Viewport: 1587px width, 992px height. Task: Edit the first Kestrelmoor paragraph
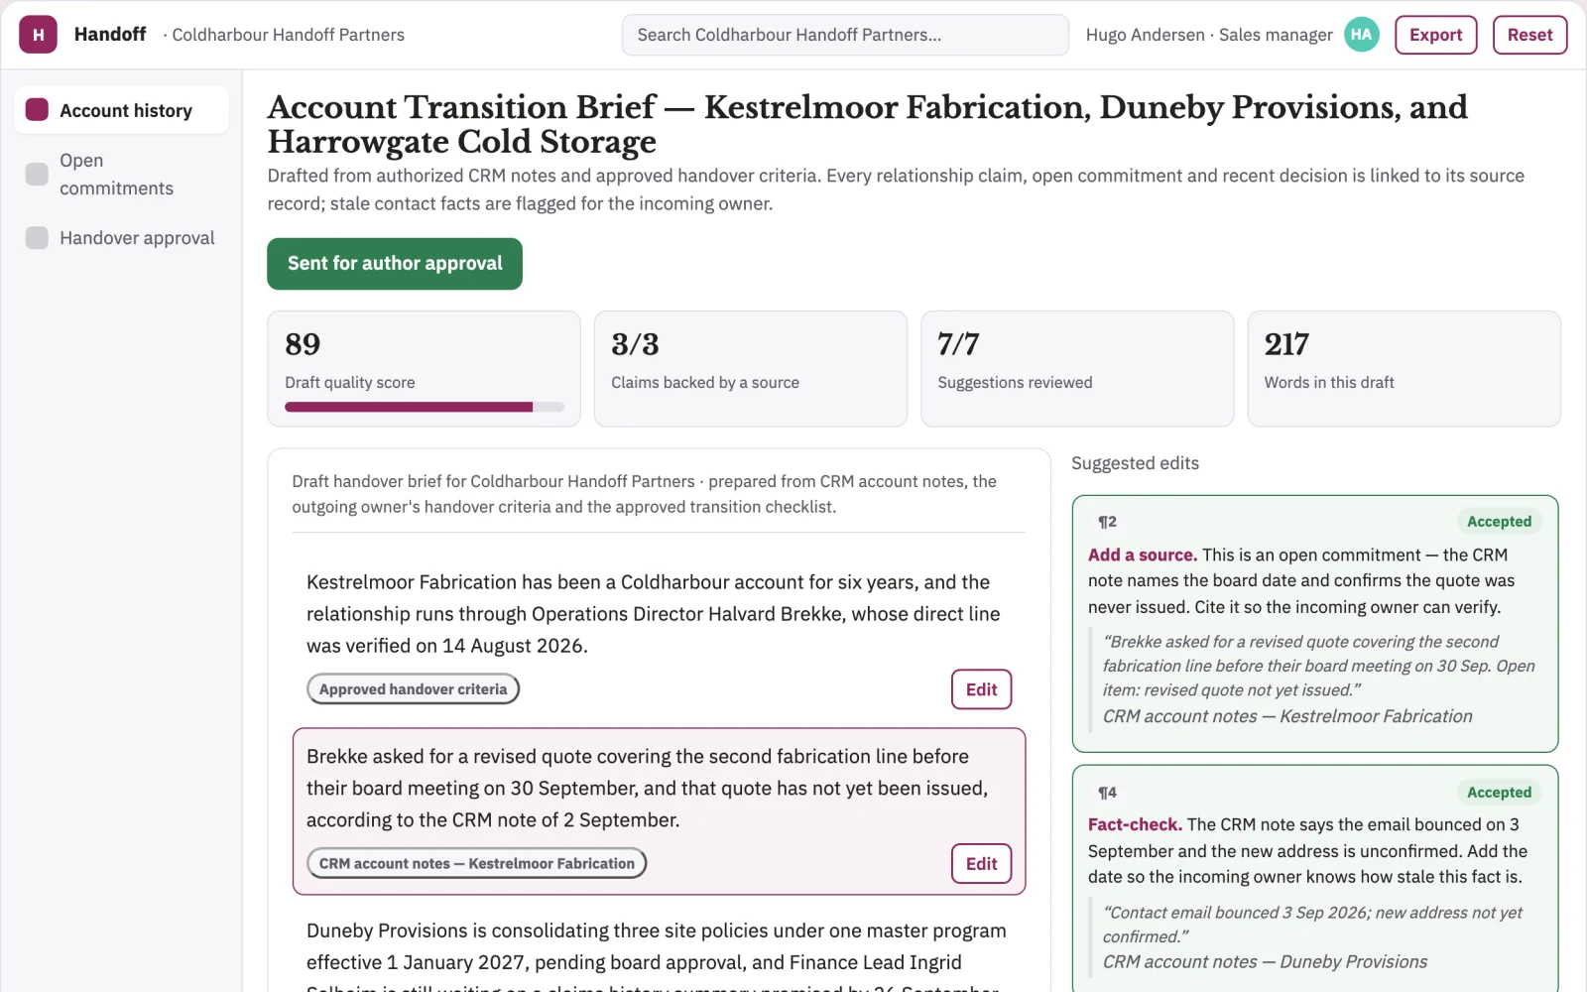pyautogui.click(x=981, y=689)
